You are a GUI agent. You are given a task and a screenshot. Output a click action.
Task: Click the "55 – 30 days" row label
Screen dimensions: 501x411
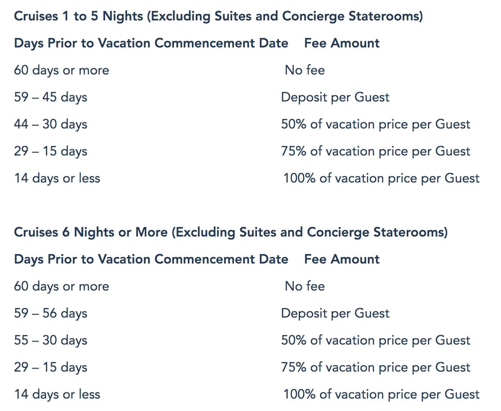pyautogui.click(x=51, y=340)
